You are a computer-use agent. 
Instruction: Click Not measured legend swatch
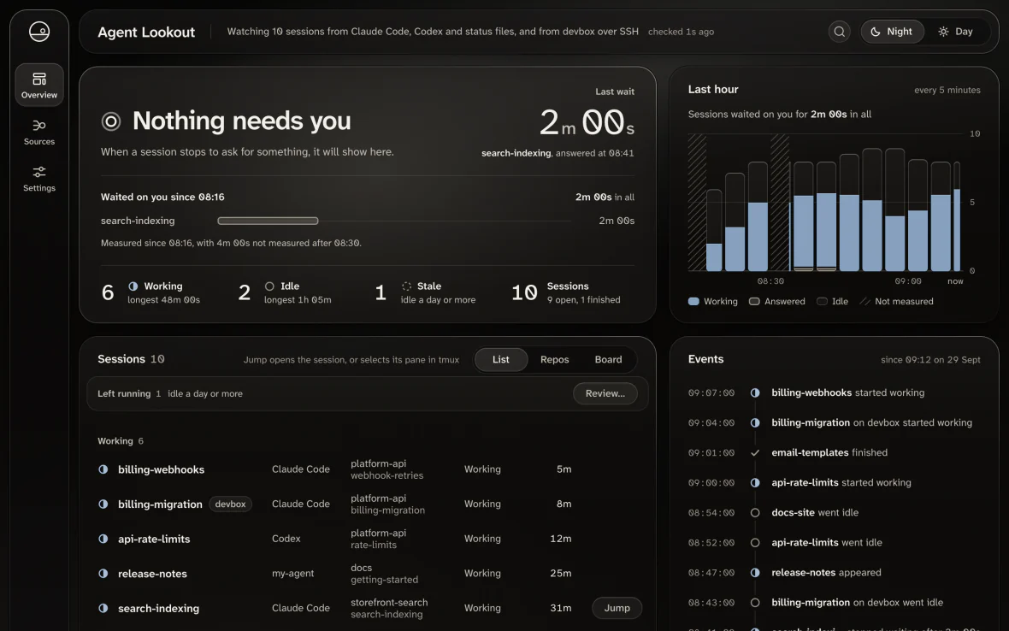(x=864, y=301)
